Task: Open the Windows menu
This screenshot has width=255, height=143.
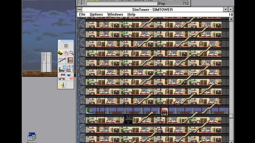Action: tap(115, 14)
